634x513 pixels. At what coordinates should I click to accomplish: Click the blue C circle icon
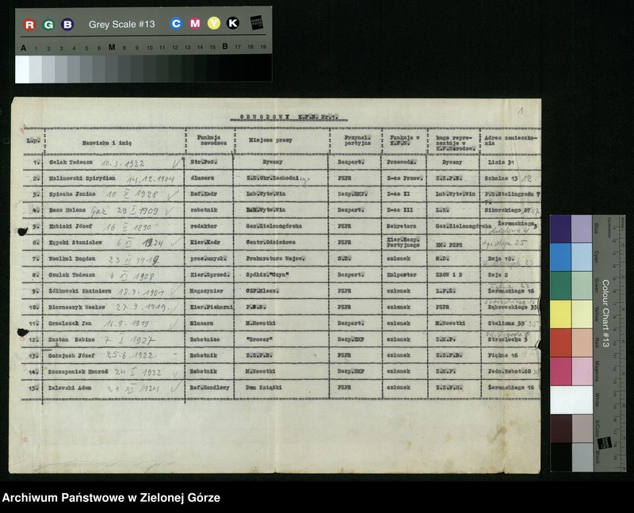[176, 24]
